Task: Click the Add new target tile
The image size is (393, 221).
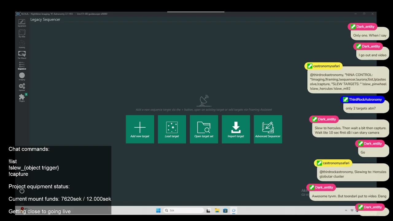Action: 140,129
